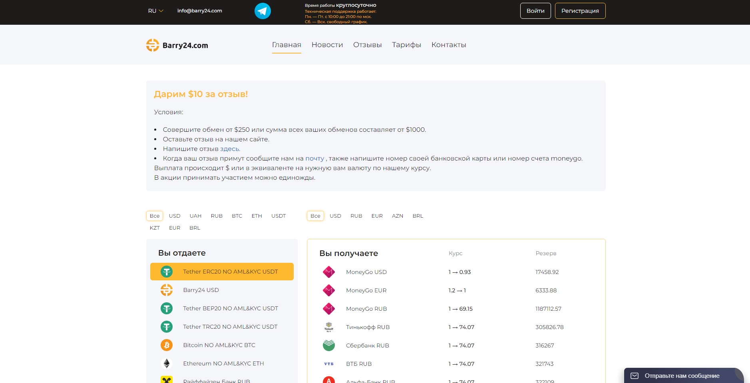750x383 pixels.
Task: Open the RU language dropdown
Action: [x=155, y=11]
